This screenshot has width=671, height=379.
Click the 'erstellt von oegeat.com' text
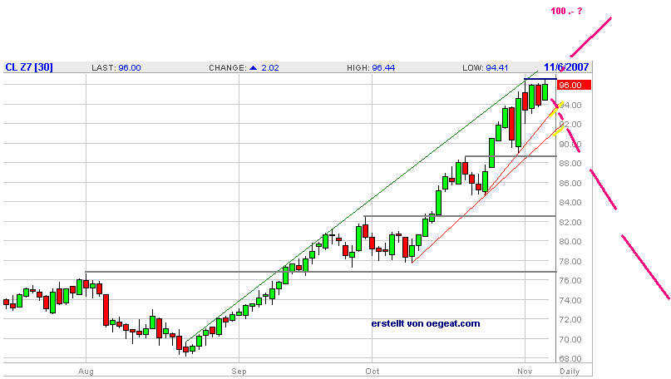coord(426,324)
